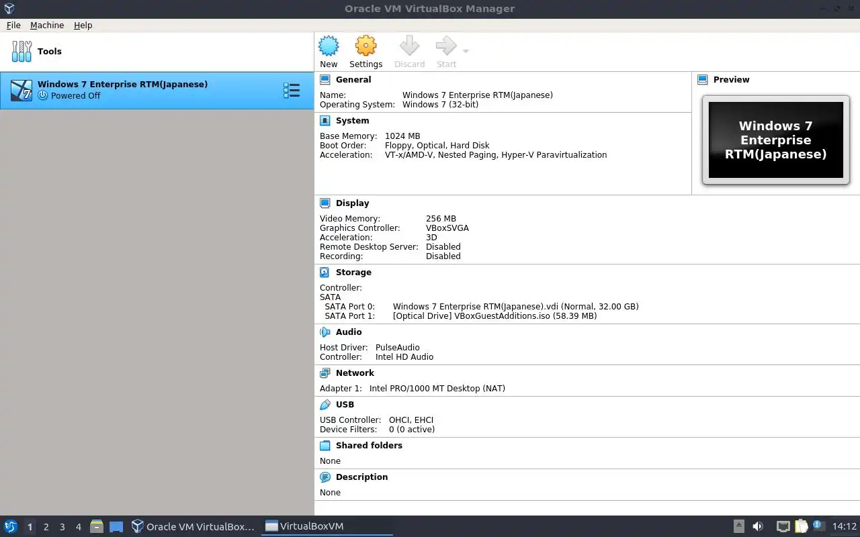Open the Start button dropdown arrow
The width and height of the screenshot is (860, 537).
[466, 51]
